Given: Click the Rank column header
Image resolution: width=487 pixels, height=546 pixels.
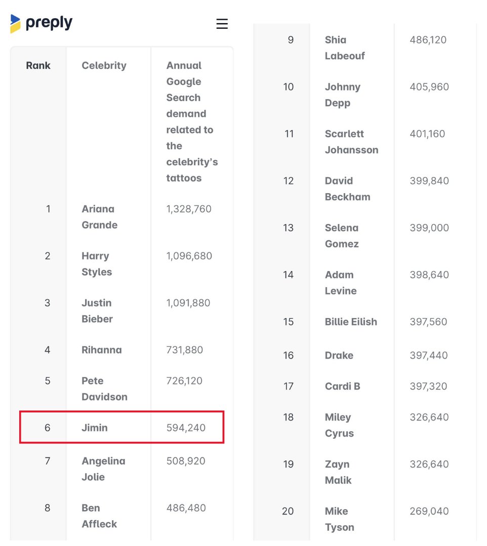Looking at the screenshot, I should 38,65.
